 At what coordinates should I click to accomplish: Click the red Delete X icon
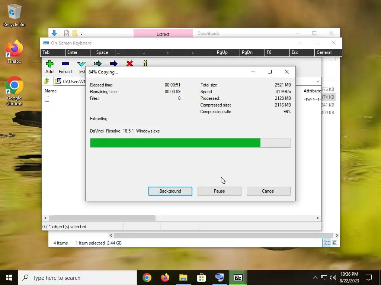(129, 63)
